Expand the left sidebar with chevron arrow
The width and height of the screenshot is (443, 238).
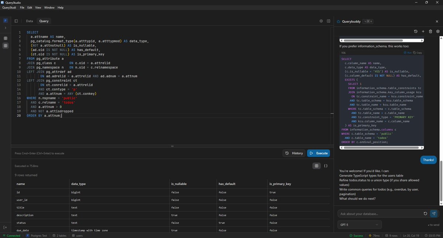point(5,28)
